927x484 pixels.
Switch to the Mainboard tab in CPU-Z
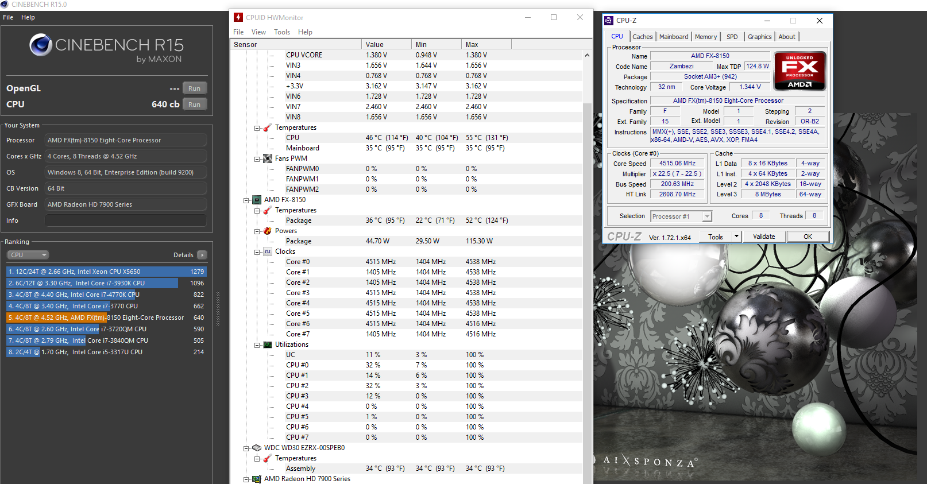[674, 37]
